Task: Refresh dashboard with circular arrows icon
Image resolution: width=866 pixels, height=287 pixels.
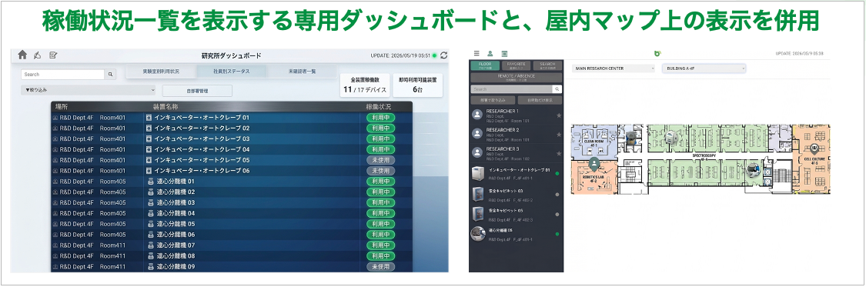Action: point(443,55)
